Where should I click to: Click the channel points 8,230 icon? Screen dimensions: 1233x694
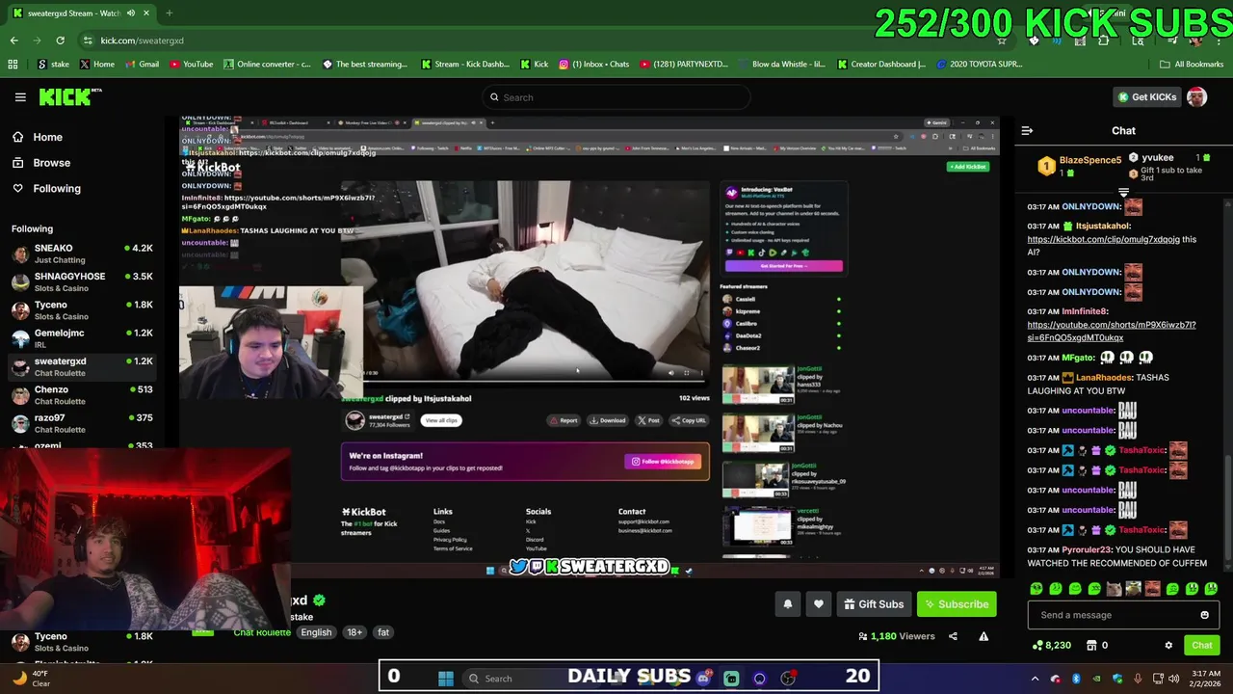[x=1037, y=645]
